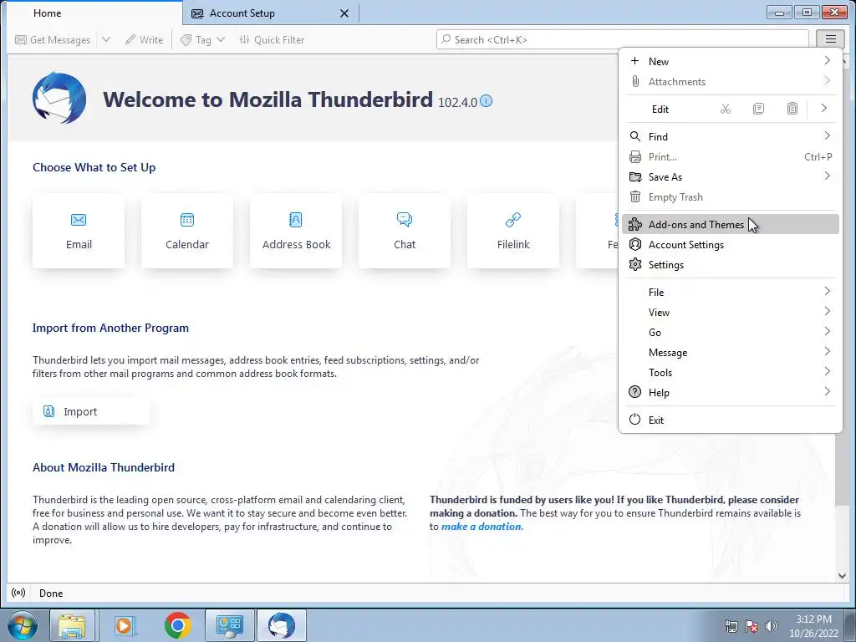
Task: Toggle the Quick Filter toolbar button
Action: click(x=272, y=40)
